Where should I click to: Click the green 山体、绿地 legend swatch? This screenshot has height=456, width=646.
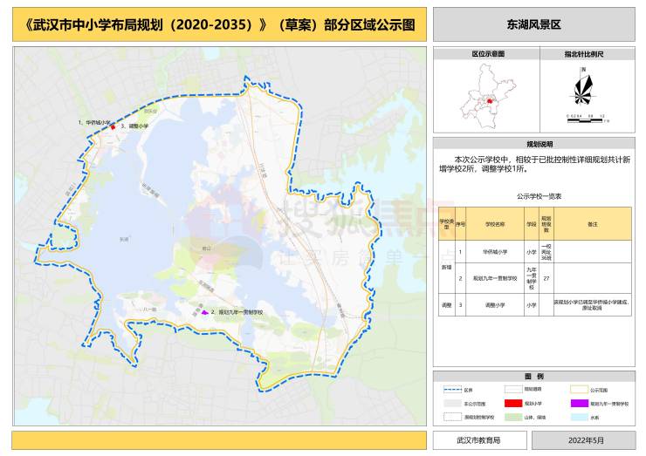click(x=513, y=417)
